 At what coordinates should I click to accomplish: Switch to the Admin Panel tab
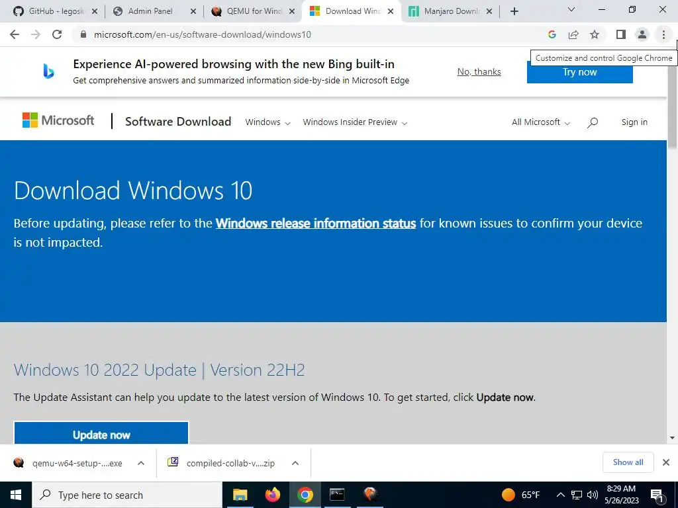coord(152,11)
